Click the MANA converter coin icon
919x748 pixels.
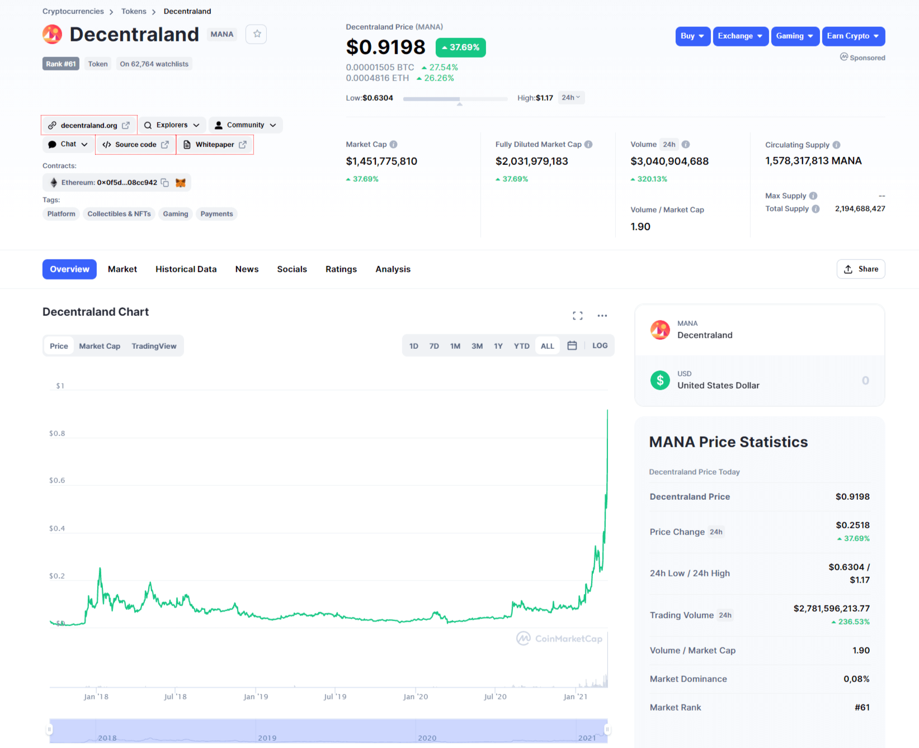(x=660, y=330)
